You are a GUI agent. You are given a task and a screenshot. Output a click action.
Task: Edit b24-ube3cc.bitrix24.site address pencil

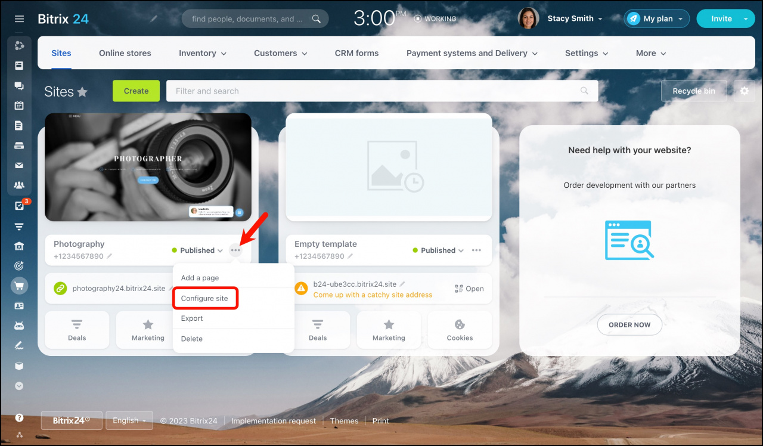[402, 284]
